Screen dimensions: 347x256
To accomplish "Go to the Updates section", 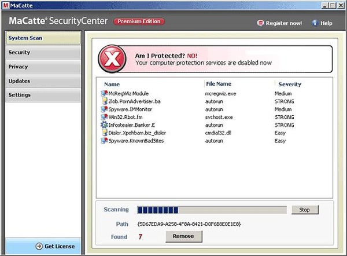I will 43,81.
